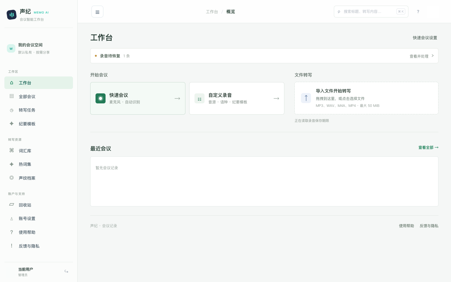Open 词汇库 in the sidebar

coord(39,151)
